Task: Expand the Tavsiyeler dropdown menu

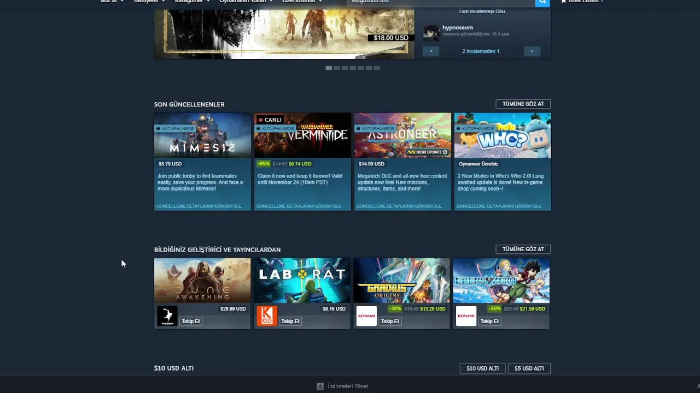Action: 149,2
